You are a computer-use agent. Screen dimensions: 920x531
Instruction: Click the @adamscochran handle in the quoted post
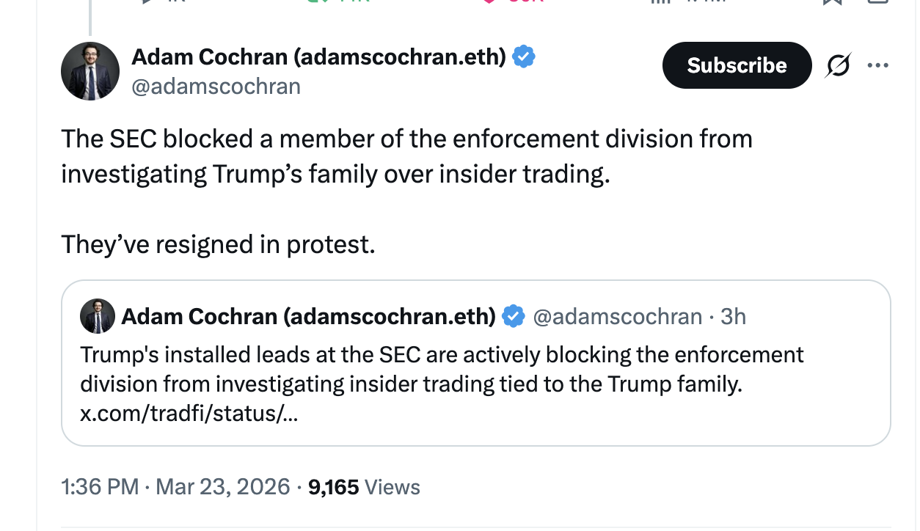click(617, 316)
